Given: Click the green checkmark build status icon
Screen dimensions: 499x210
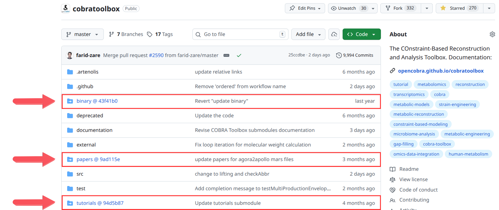Looking at the screenshot, I should 239,55.
